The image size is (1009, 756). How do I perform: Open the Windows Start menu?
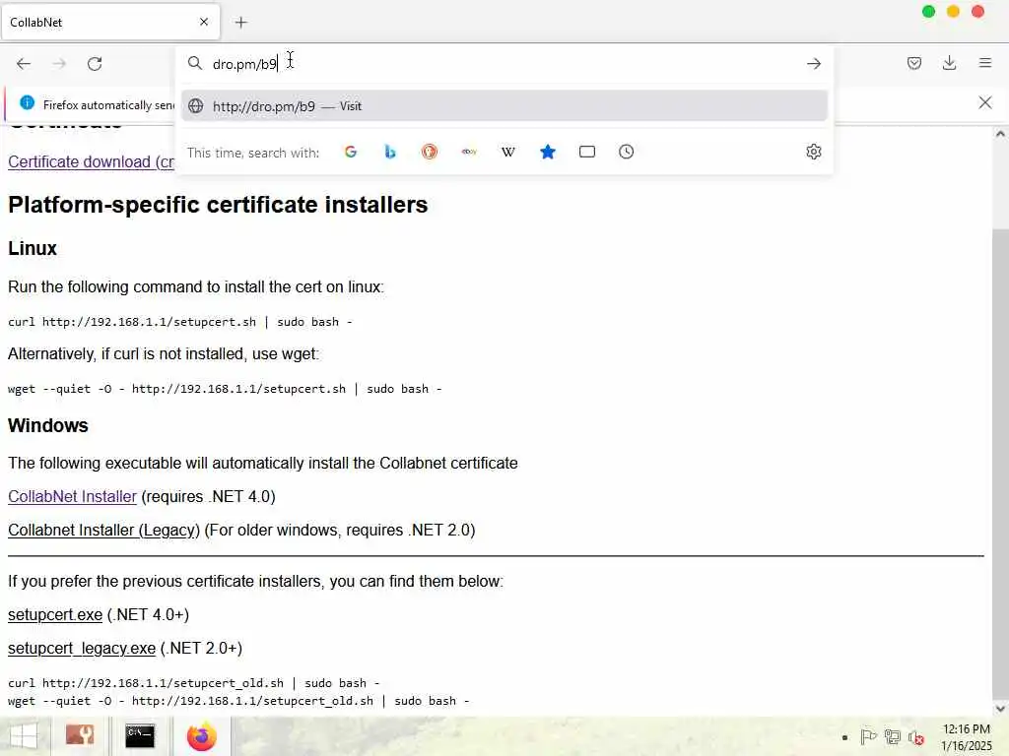[x=24, y=736]
